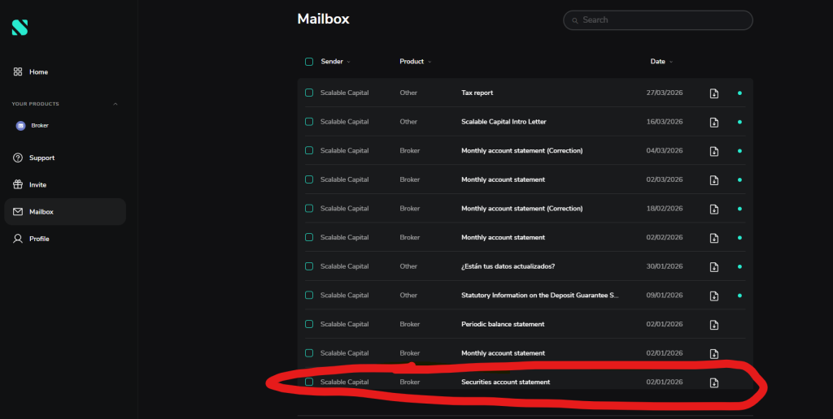Sort messages using the Date column arrow

click(671, 63)
